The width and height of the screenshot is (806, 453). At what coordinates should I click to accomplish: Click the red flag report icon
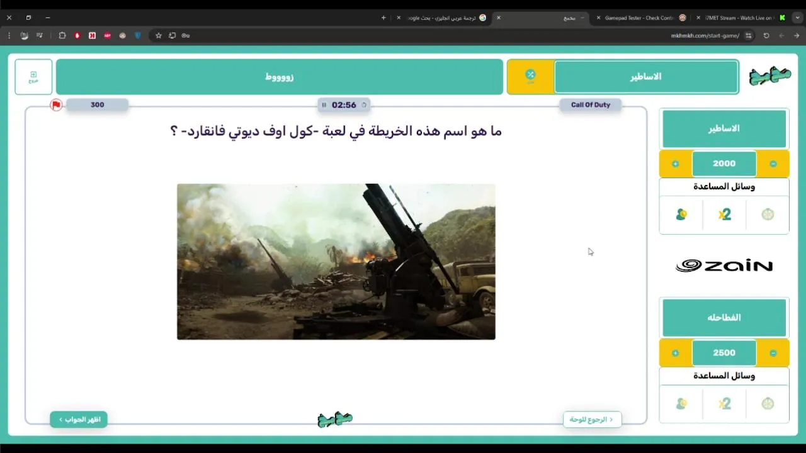pos(56,105)
